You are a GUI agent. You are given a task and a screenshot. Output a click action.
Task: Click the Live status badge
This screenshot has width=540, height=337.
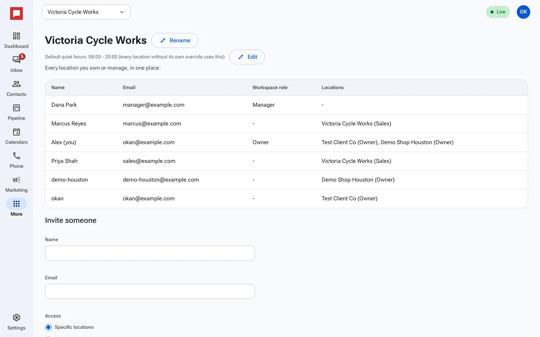point(498,12)
